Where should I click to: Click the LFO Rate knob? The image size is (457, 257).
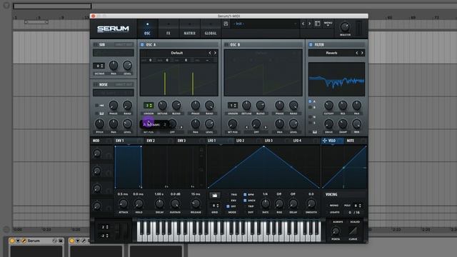click(x=265, y=203)
